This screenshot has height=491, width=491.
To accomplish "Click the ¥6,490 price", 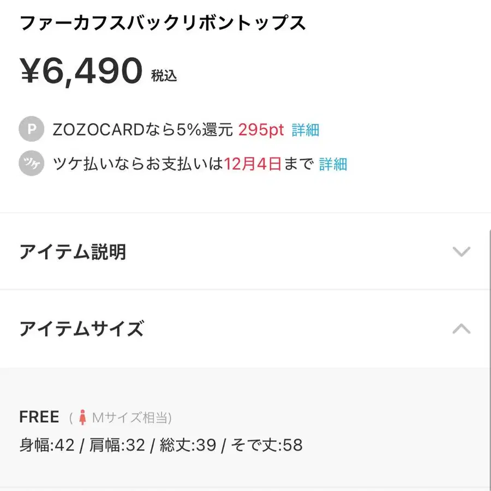I will [x=81, y=71].
